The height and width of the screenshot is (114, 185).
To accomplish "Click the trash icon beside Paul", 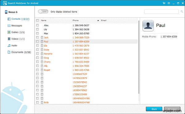I will [x=42, y=42].
